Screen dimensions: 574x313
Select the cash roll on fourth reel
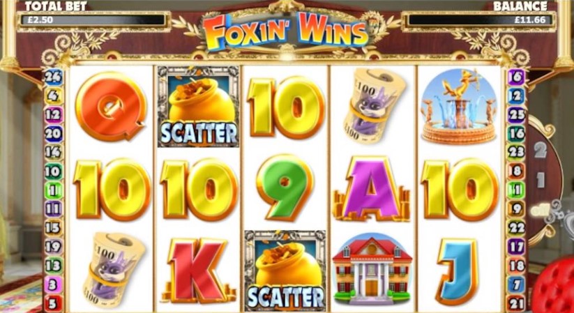coord(375,105)
